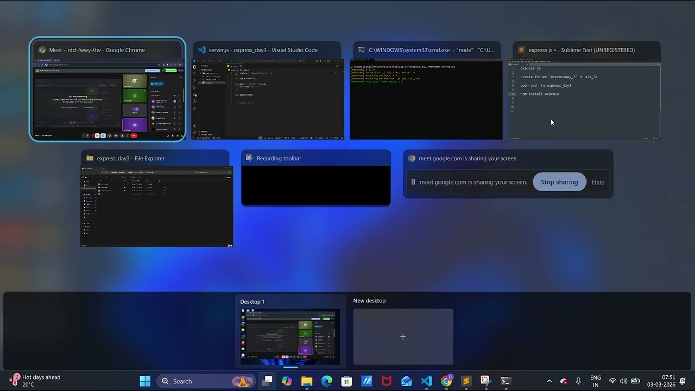Image resolution: width=695 pixels, height=391 pixels.
Task: Toggle the Task View taskbar icon
Action: (267, 381)
